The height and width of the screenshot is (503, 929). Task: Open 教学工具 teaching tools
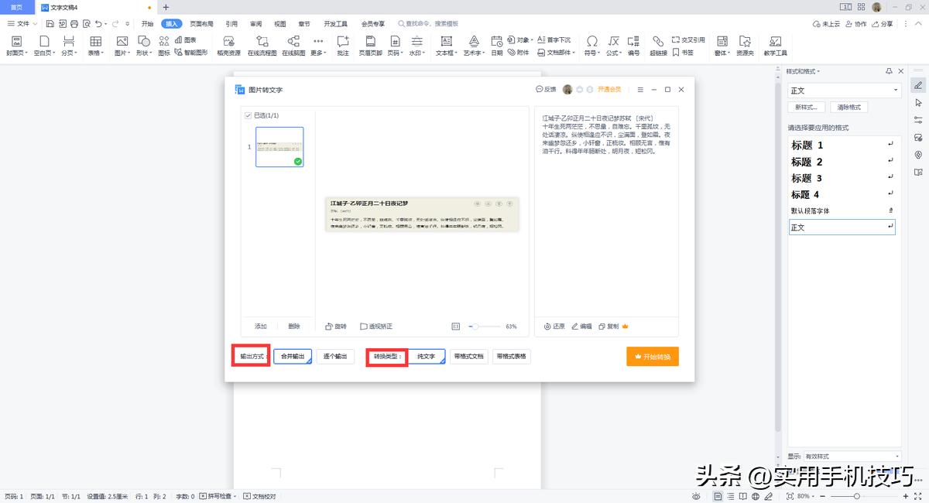pyautogui.click(x=775, y=46)
